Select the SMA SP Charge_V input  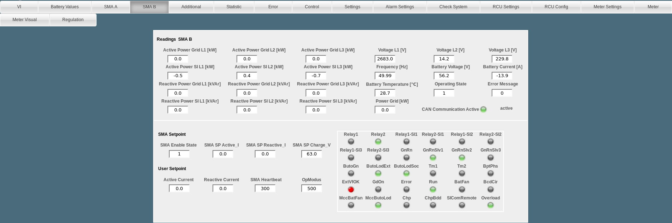pyautogui.click(x=311, y=154)
